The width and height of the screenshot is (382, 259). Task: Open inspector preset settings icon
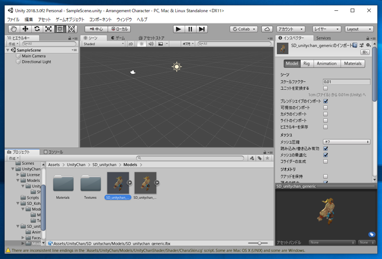pyautogui.click(x=361, y=45)
